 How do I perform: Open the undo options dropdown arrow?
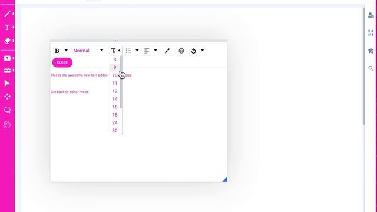click(203, 51)
